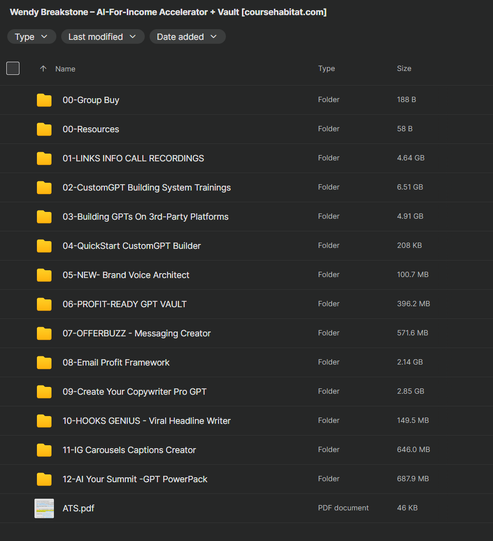Screen dimensions: 493x541
Task: Click the 12-AI Your Summit folder icon
Action: pos(44,479)
